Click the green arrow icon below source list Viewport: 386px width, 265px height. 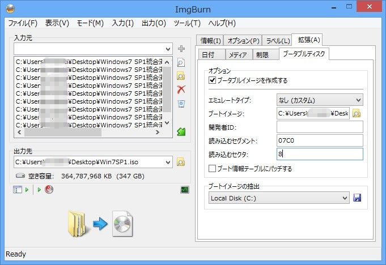pyautogui.click(x=181, y=132)
